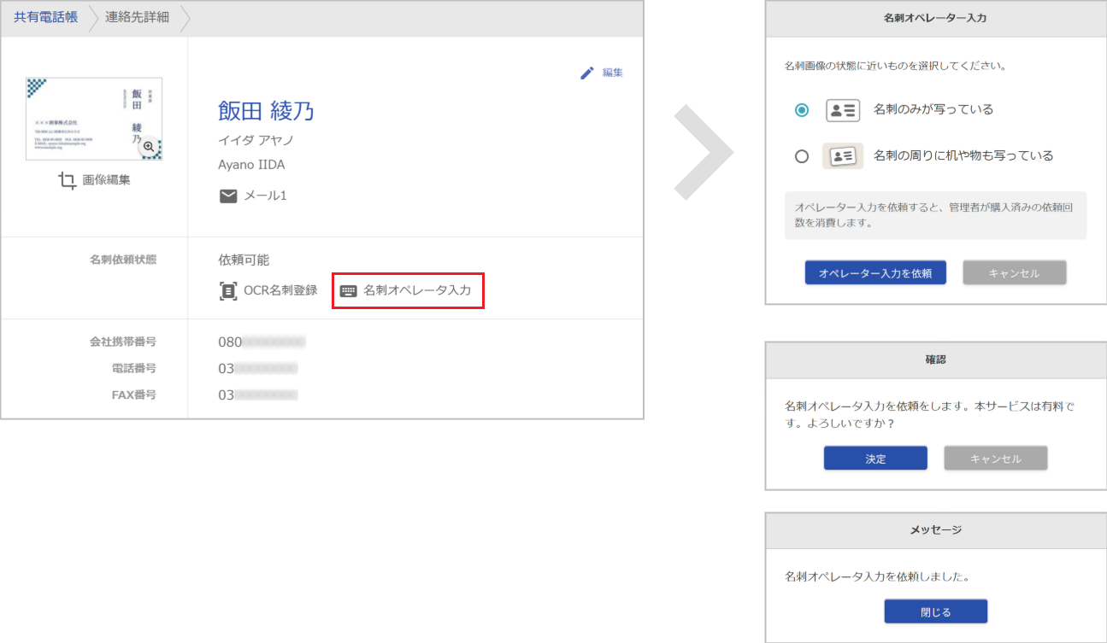The width and height of the screenshot is (1107, 643).
Task: Click the 編集 link
Action: click(x=613, y=73)
